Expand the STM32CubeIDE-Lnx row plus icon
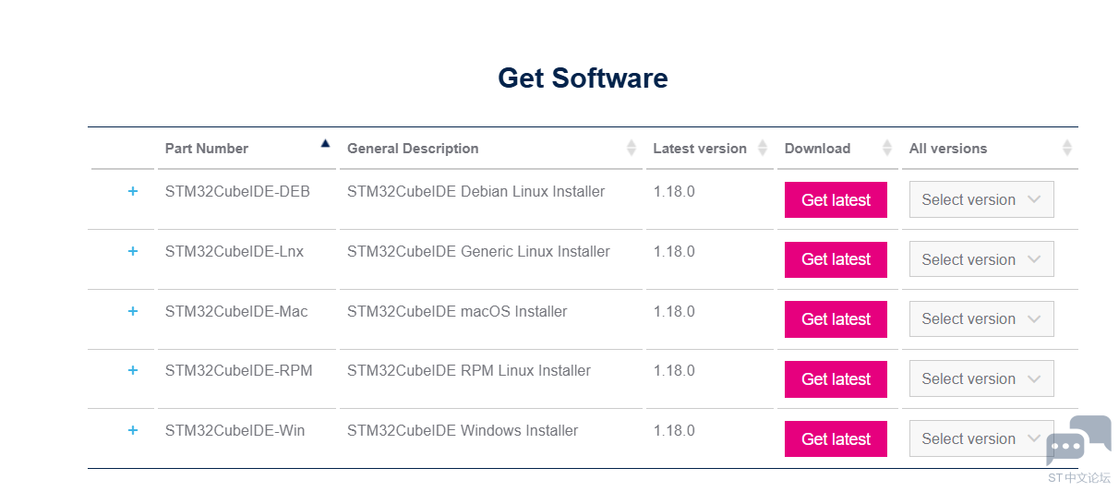The image size is (1119, 492). point(133,251)
